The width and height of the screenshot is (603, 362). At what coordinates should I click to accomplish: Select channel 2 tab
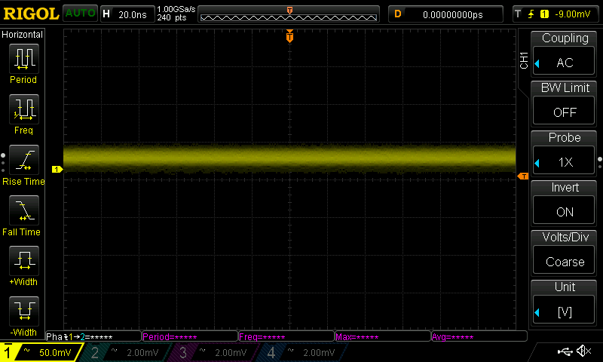(125, 352)
